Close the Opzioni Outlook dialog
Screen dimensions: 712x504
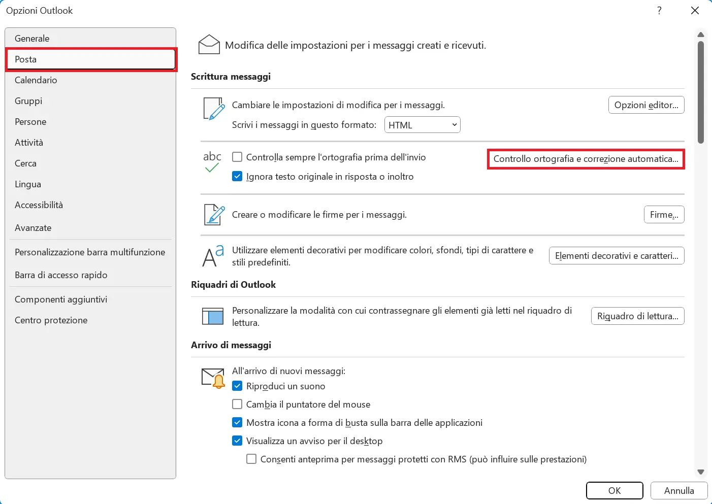point(695,10)
